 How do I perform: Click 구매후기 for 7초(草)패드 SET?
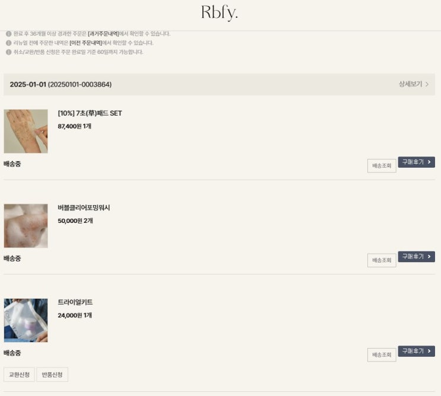416,162
